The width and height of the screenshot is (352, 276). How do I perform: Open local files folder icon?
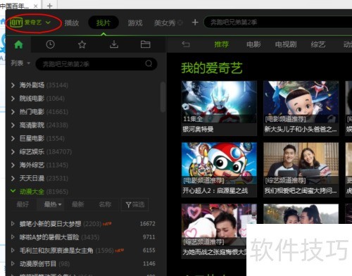tap(146, 44)
